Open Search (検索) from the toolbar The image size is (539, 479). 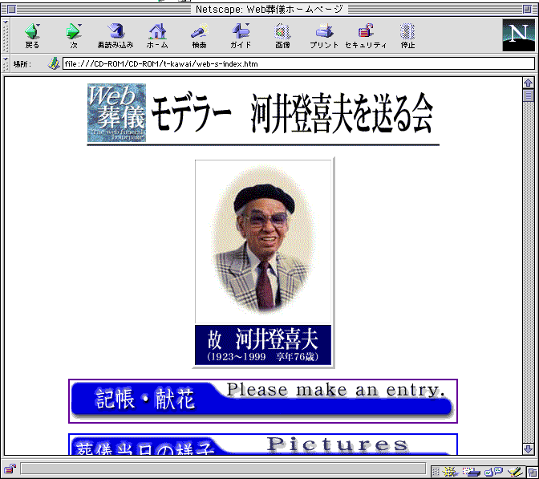[199, 35]
